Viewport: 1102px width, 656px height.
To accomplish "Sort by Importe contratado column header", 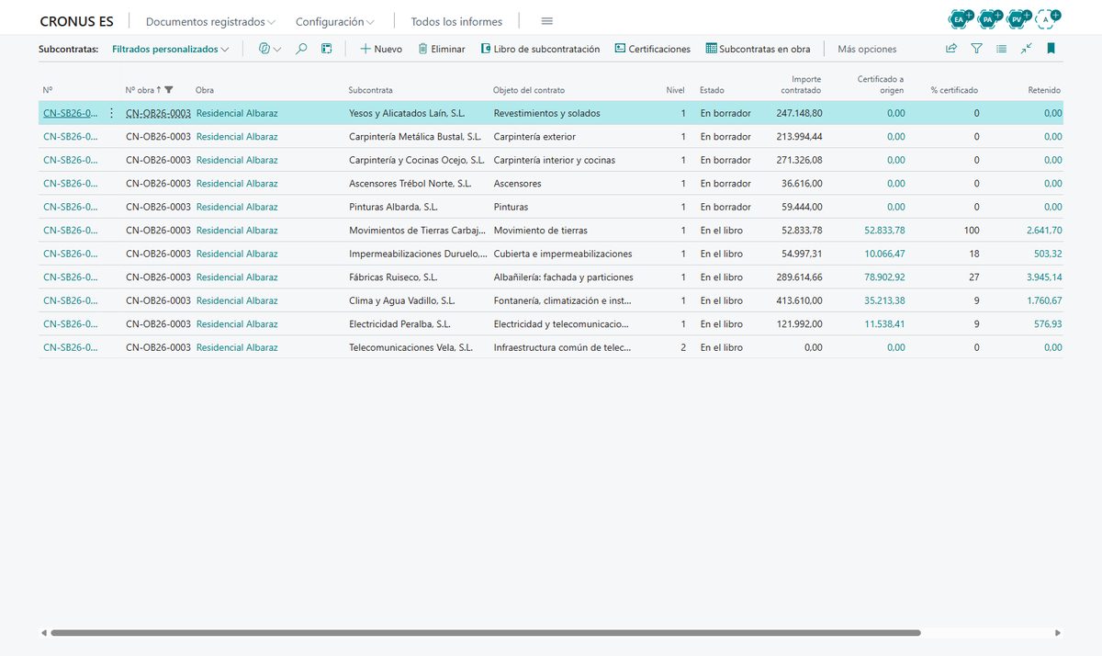I will (801, 85).
